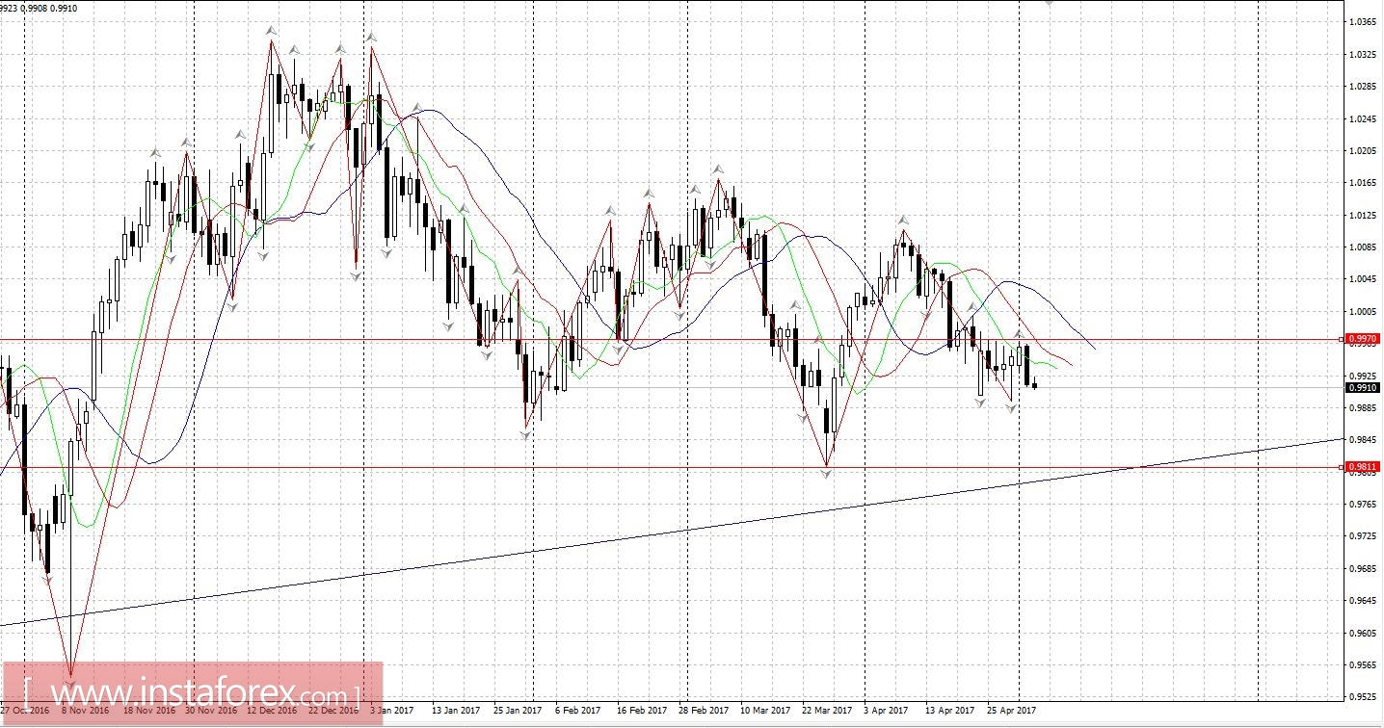Click the 1.0125 price axis label
Screen dimensions: 1384x728
1363,216
